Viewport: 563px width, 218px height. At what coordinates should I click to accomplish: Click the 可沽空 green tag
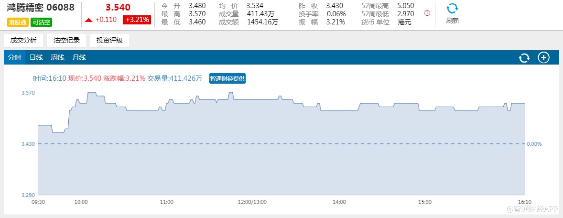coord(41,22)
